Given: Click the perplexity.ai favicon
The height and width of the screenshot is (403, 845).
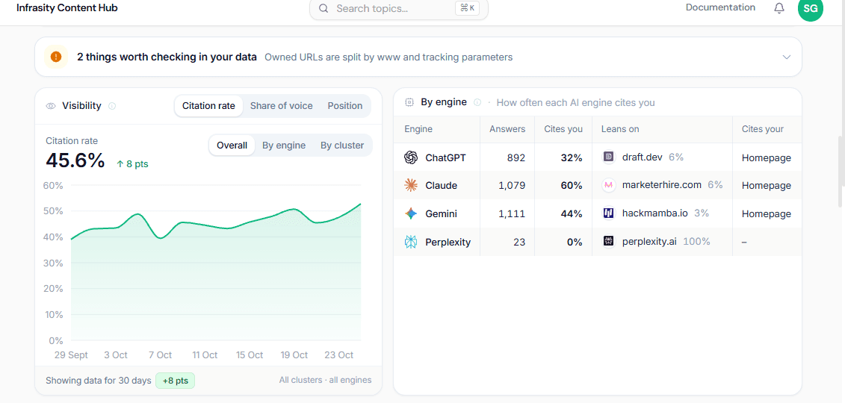Looking at the screenshot, I should [x=608, y=242].
